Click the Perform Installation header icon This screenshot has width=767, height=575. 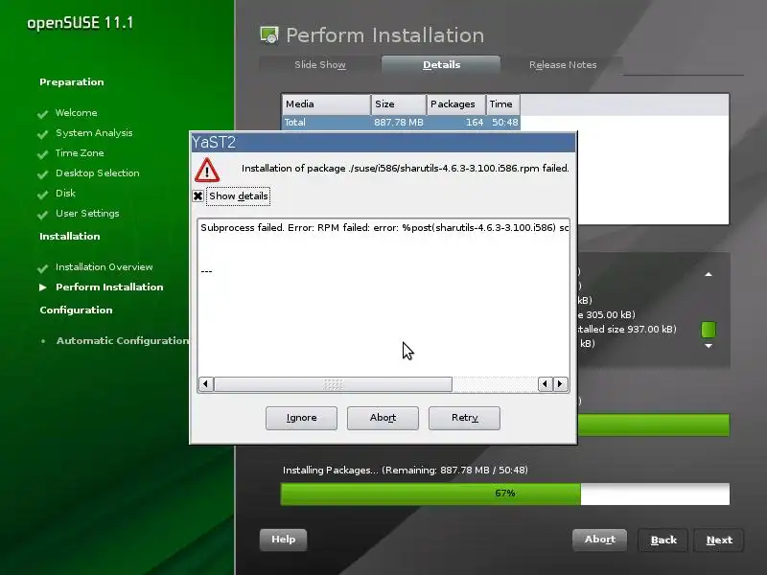[x=269, y=35]
